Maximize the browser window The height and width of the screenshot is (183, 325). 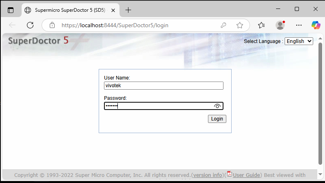point(297,9)
